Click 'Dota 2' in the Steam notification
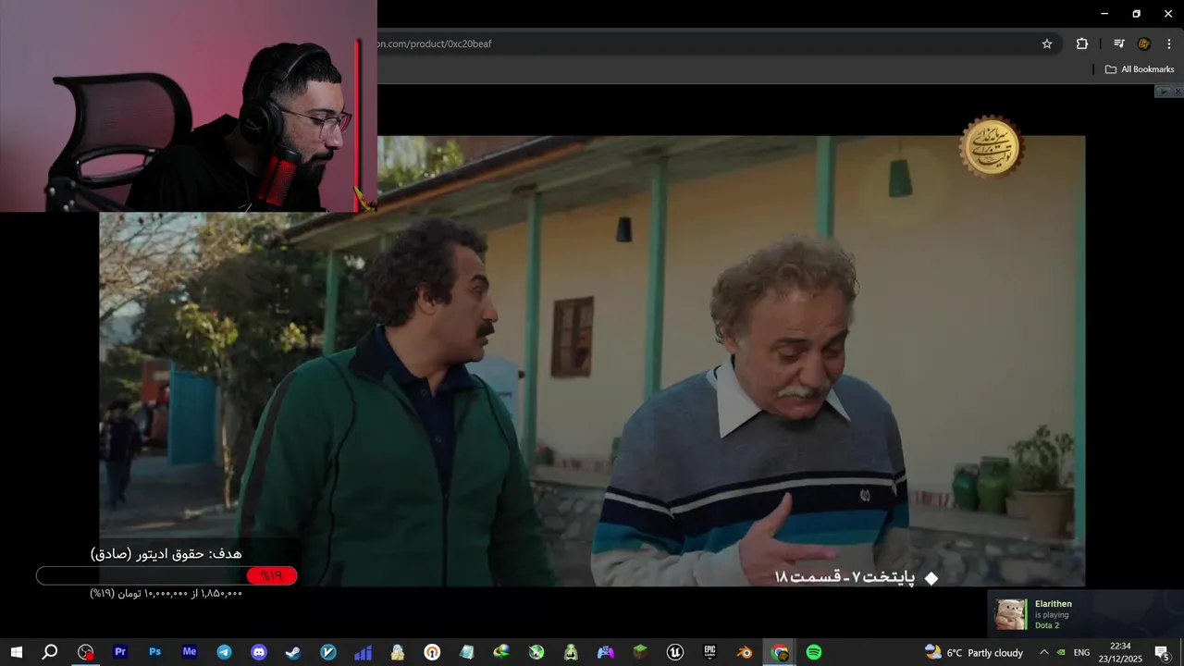 point(1047,625)
